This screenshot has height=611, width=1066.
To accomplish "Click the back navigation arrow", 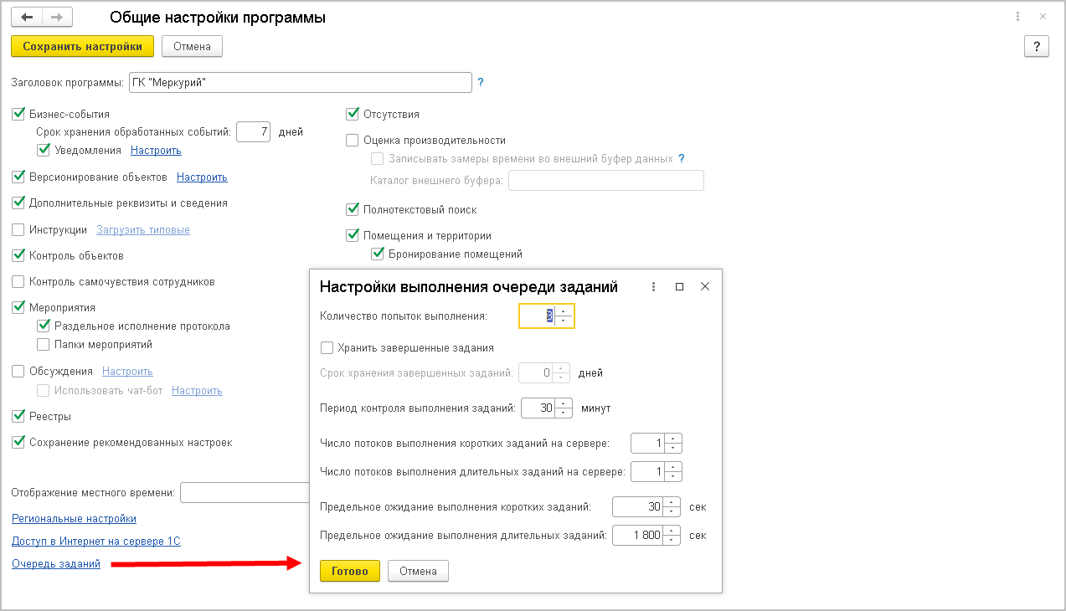I will pyautogui.click(x=27, y=17).
